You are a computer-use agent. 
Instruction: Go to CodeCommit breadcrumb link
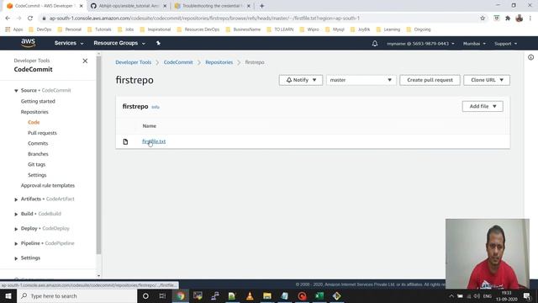pyautogui.click(x=178, y=62)
